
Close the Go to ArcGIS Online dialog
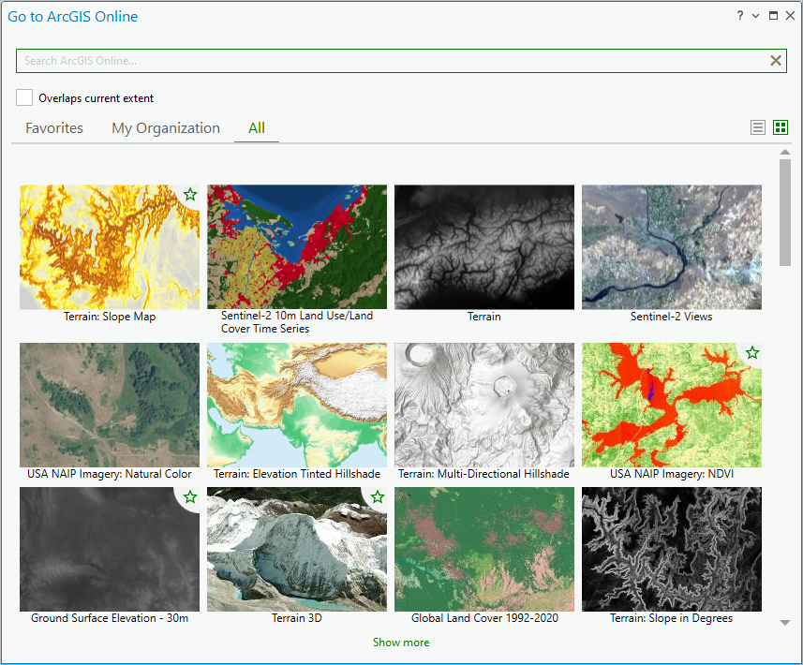[x=790, y=16]
